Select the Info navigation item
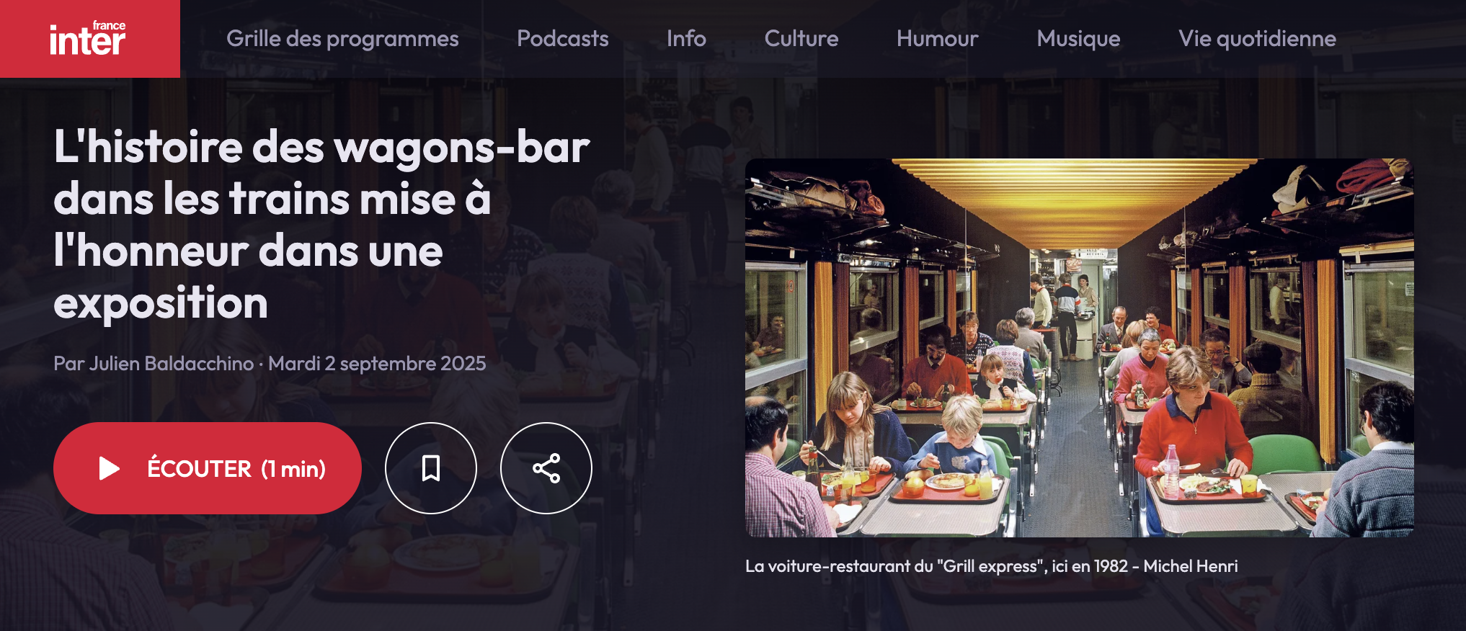1466x631 pixels. [686, 39]
